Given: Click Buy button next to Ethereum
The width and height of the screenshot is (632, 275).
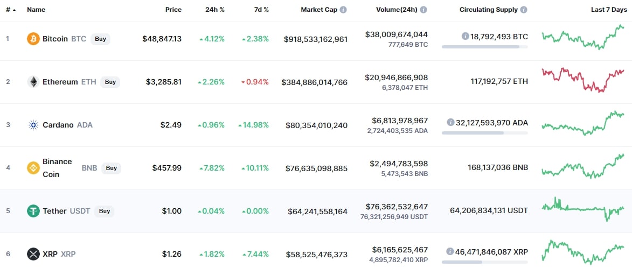Looking at the screenshot, I should pos(110,82).
